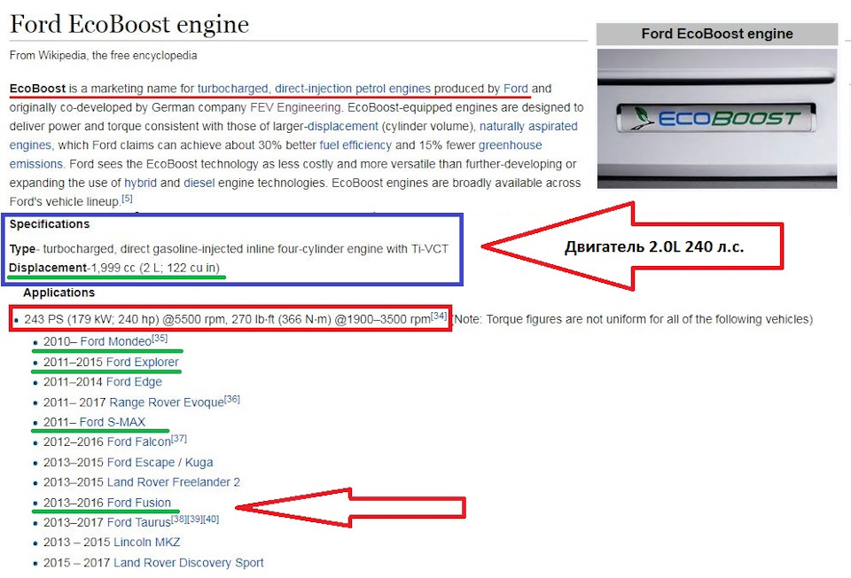Open footnote reference 36
The image size is (851, 578).
[x=232, y=399]
